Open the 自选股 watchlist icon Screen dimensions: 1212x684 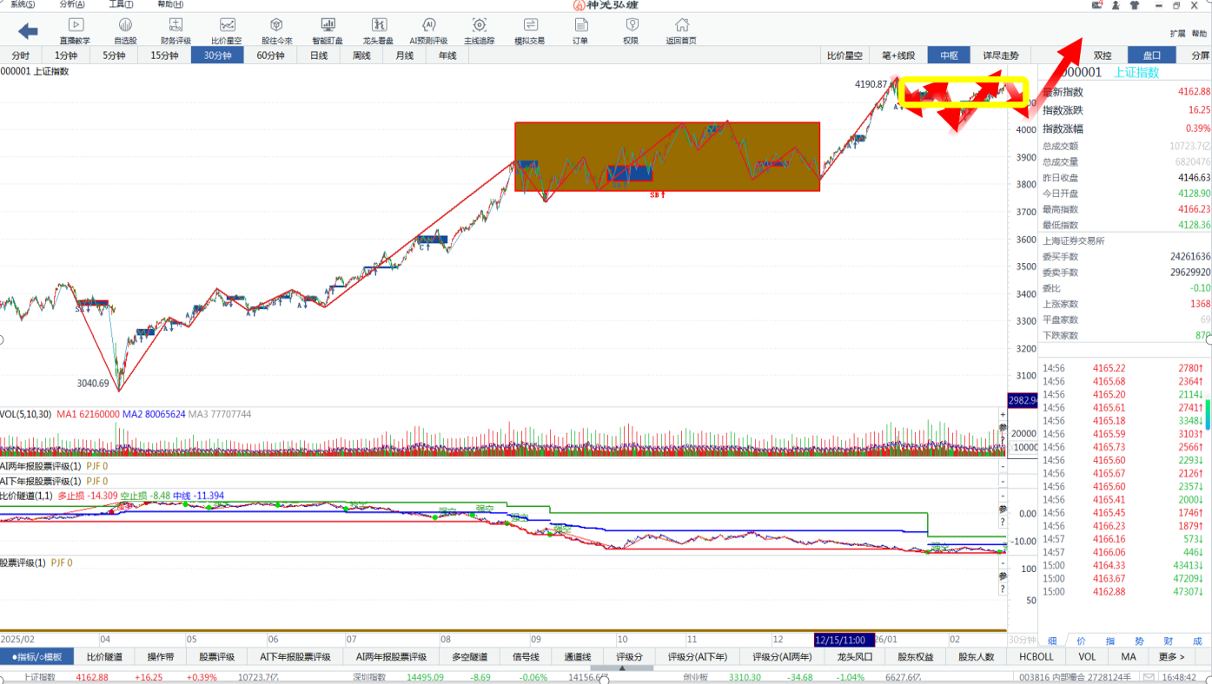point(125,30)
